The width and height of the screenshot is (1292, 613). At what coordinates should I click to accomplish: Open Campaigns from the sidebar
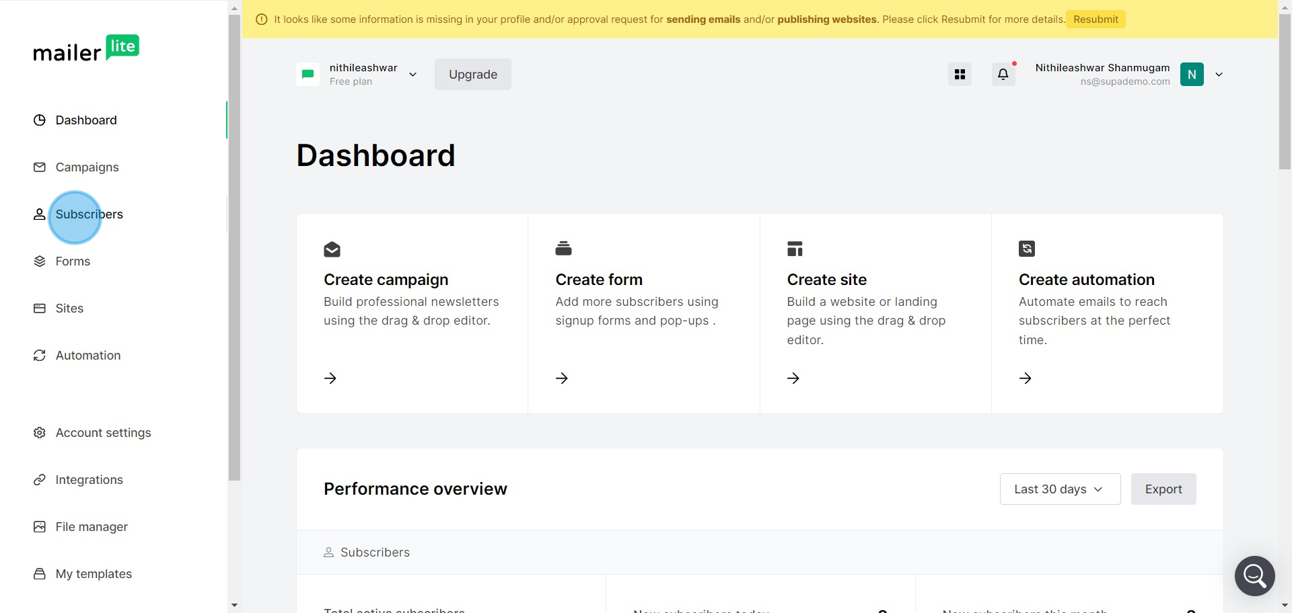(x=87, y=167)
